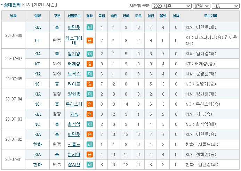Viewport: 241px width, 171px height.
Task: Select the 20-07-01 date cell
Action: (x=14, y=159)
